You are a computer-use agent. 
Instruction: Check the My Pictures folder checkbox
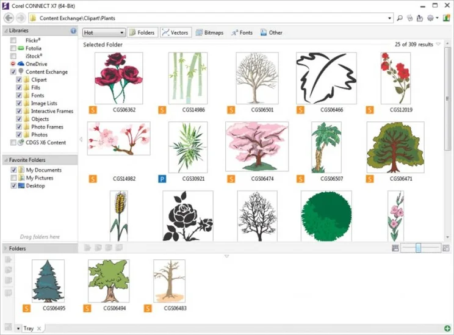pos(13,178)
